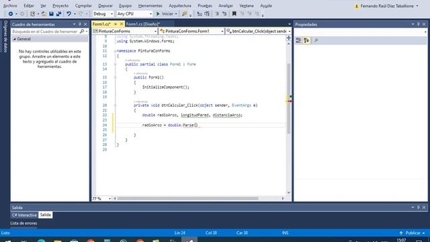The image size is (430, 242).
Task: Close the Form1.cs tab
Action: pyautogui.click(x=122, y=24)
